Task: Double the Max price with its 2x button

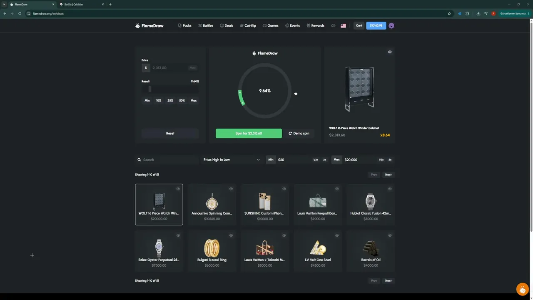Action: coord(390,160)
